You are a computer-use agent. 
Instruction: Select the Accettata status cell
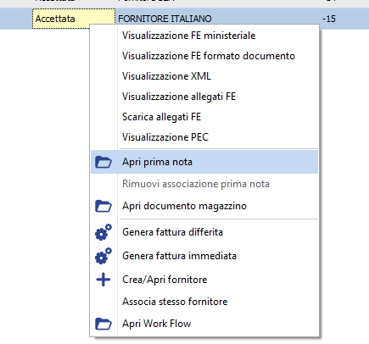click(x=74, y=19)
